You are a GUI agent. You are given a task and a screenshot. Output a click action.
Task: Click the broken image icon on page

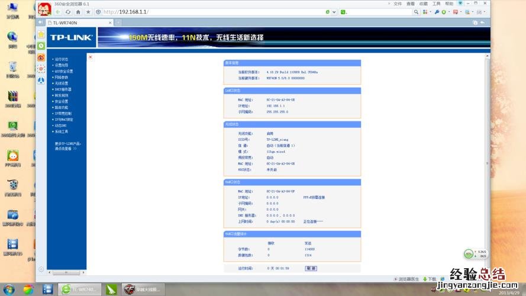click(x=91, y=57)
